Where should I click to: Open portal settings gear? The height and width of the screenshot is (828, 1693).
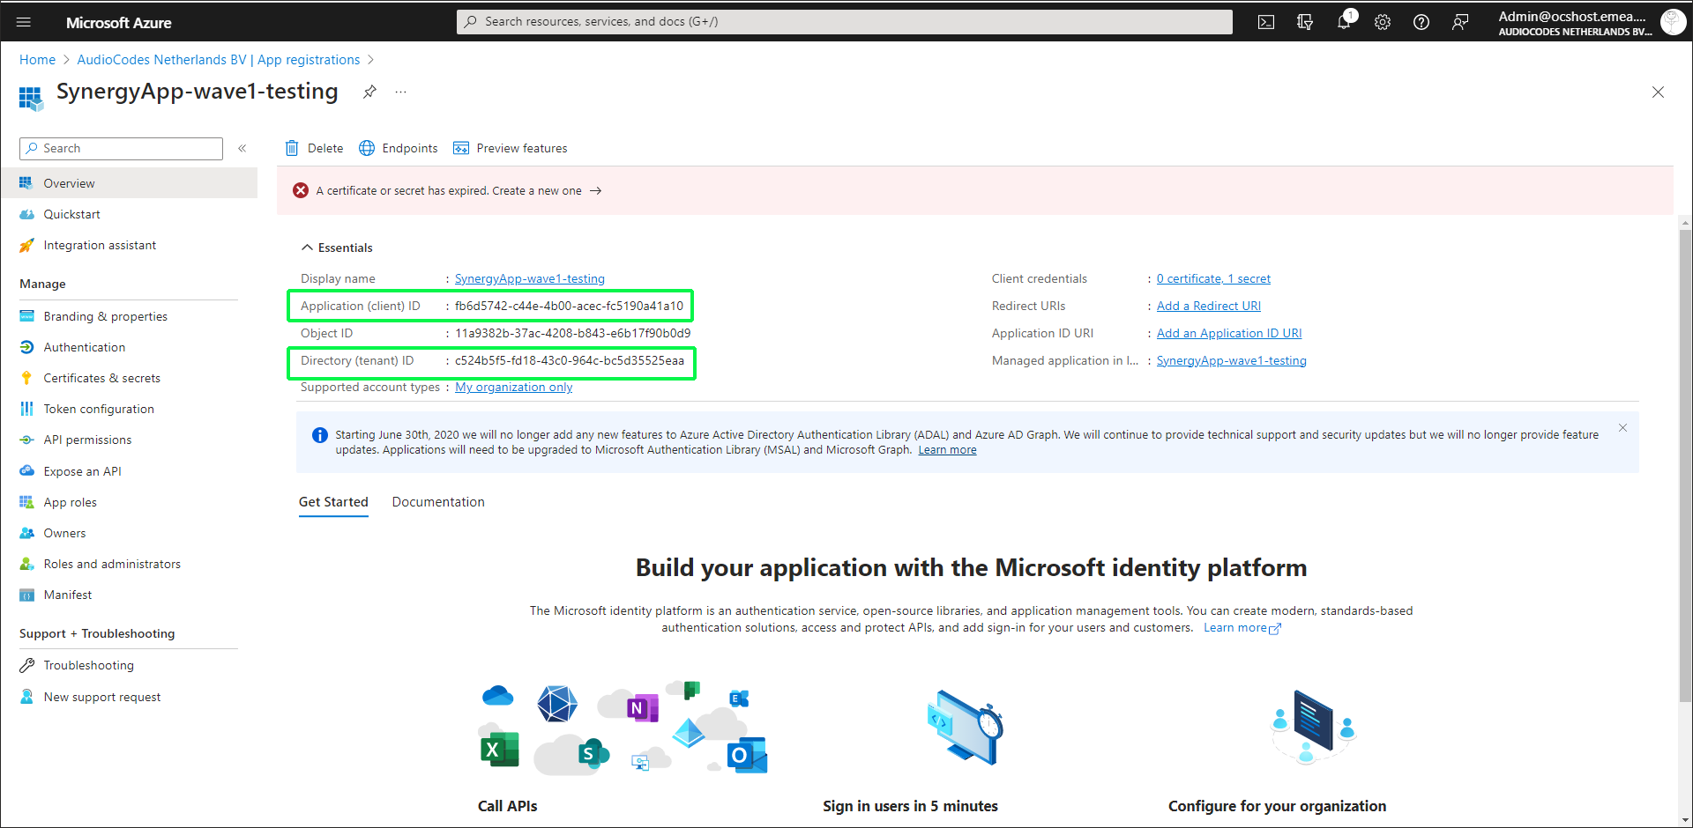click(1383, 22)
